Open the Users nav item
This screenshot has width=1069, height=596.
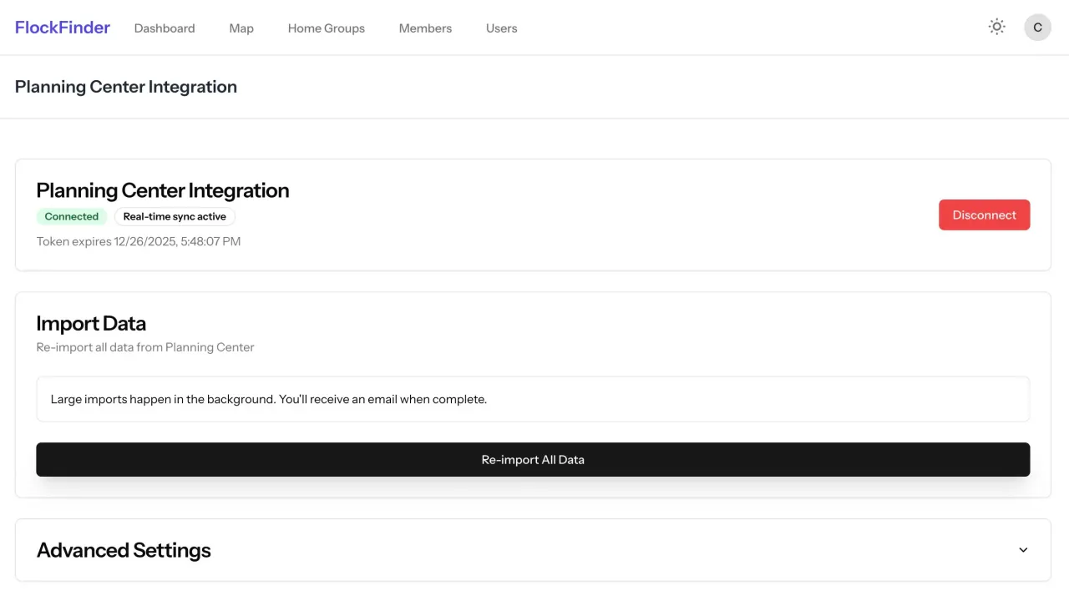502,28
